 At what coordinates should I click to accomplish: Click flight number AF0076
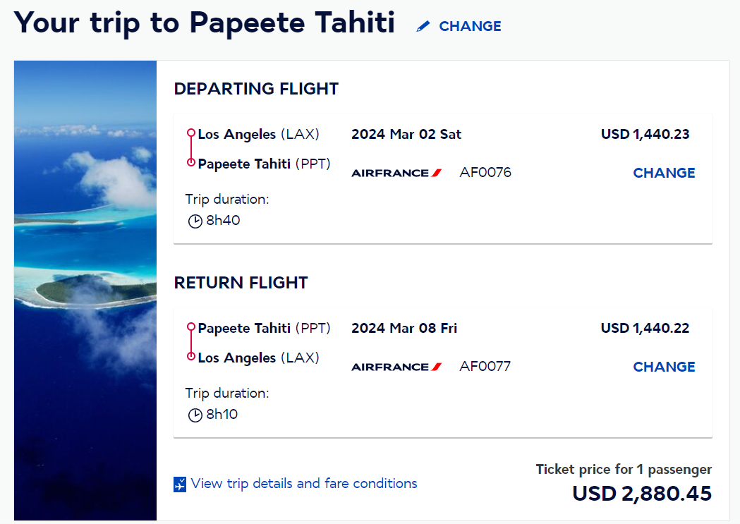485,173
